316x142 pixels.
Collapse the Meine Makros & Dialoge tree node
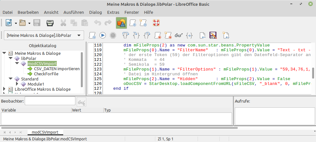coord(4,53)
